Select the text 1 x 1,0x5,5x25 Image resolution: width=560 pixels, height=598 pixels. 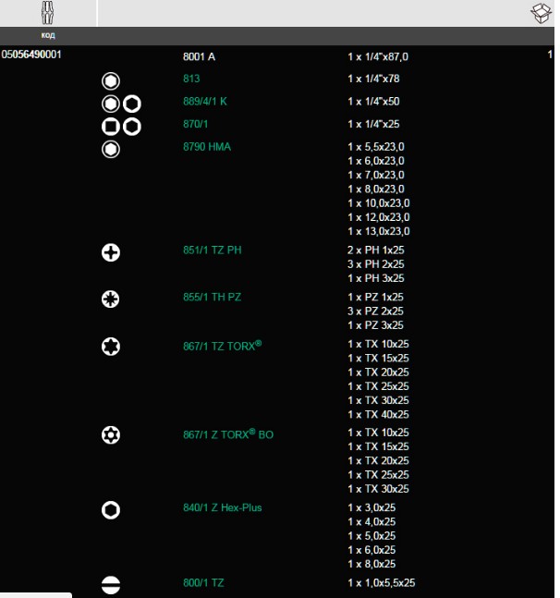(382, 582)
